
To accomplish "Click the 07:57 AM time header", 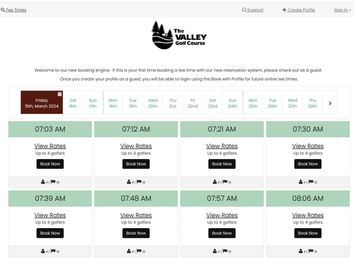I will pyautogui.click(x=222, y=198).
